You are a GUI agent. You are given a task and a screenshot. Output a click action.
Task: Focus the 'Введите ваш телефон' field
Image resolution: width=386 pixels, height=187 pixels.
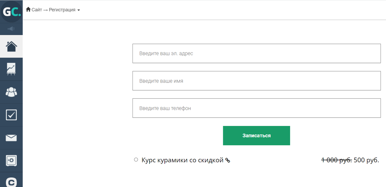pos(257,108)
